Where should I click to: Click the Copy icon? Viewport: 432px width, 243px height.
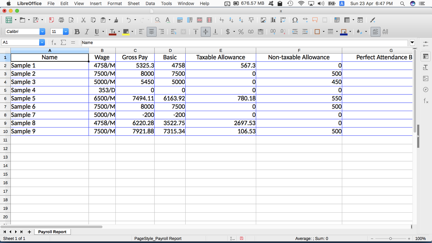93,20
